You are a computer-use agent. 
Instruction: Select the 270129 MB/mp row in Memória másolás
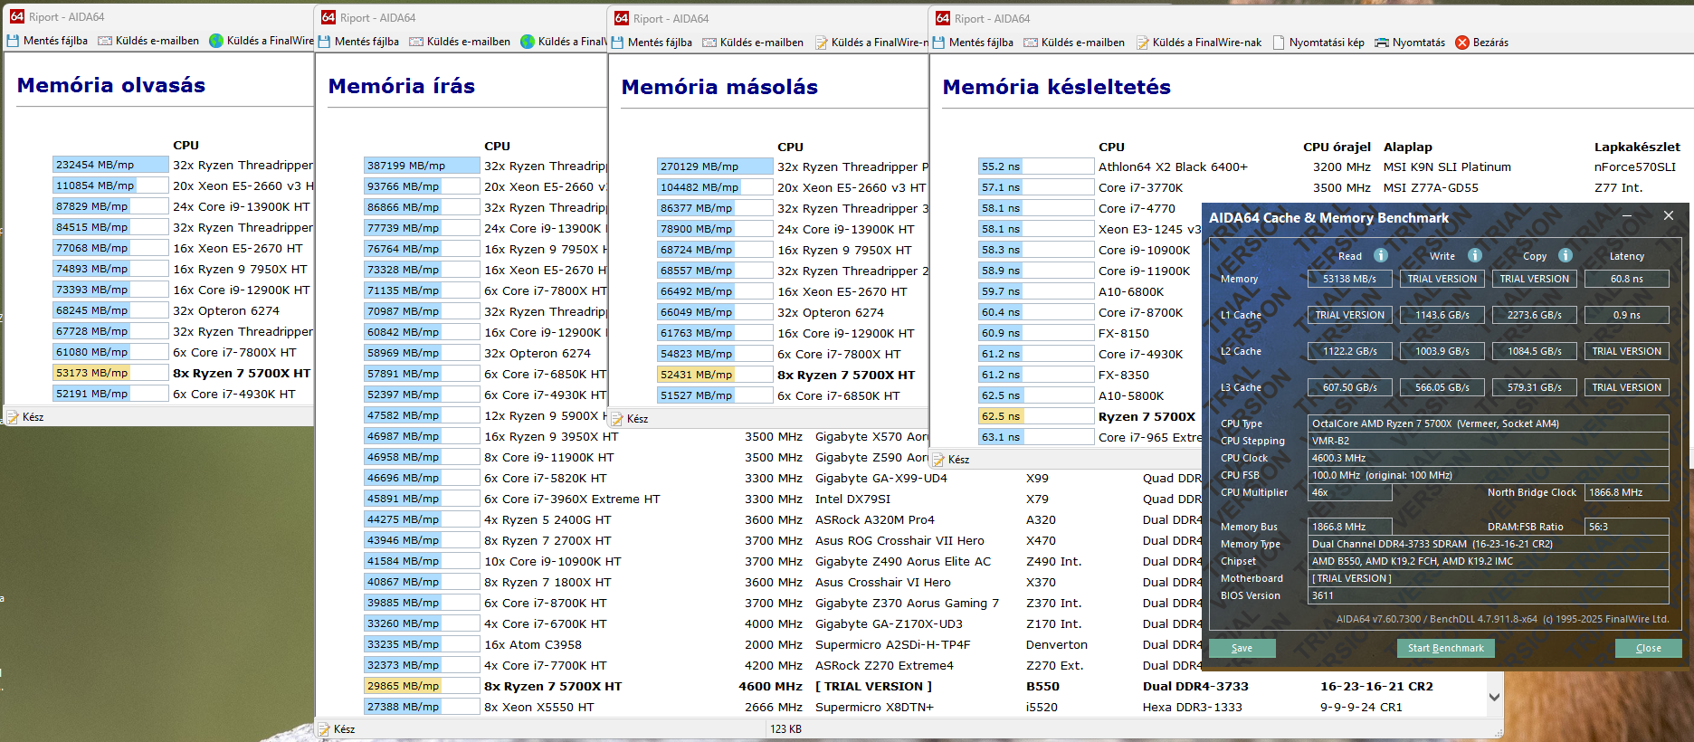click(793, 166)
